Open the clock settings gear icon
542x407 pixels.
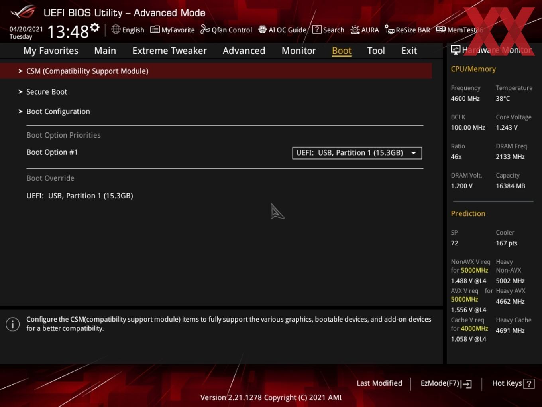tap(95, 28)
